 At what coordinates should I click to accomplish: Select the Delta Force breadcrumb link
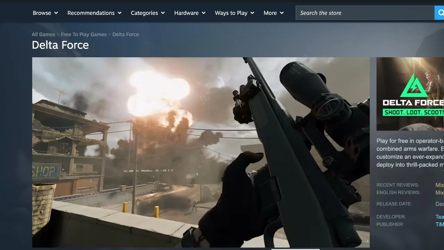[126, 34]
